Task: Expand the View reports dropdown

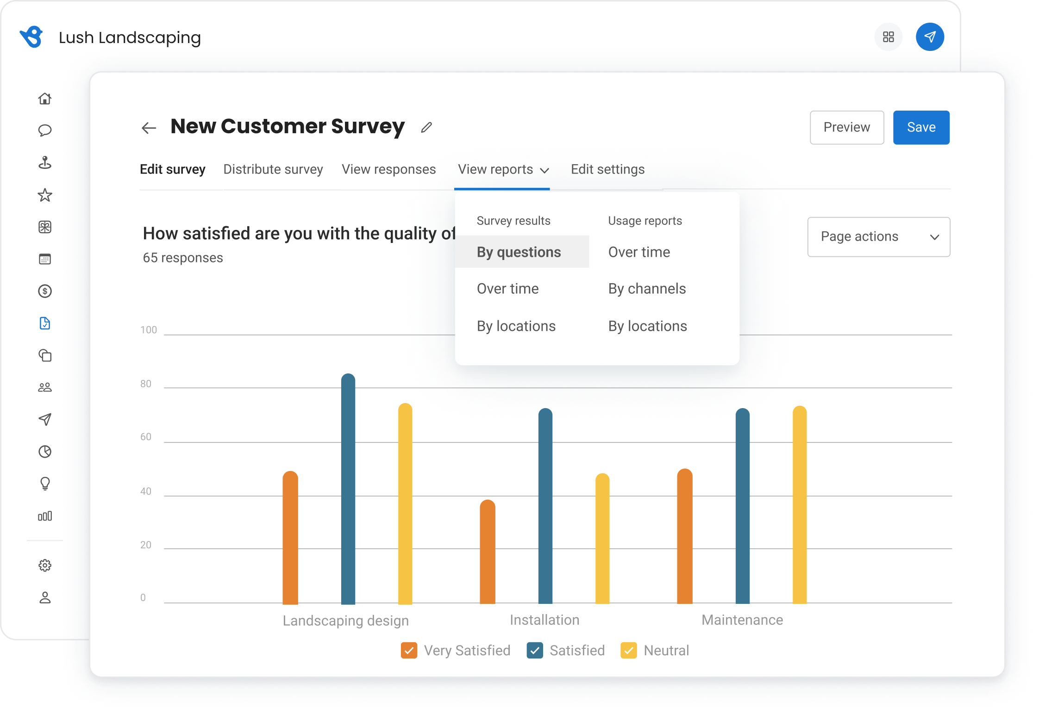Action: coord(503,169)
